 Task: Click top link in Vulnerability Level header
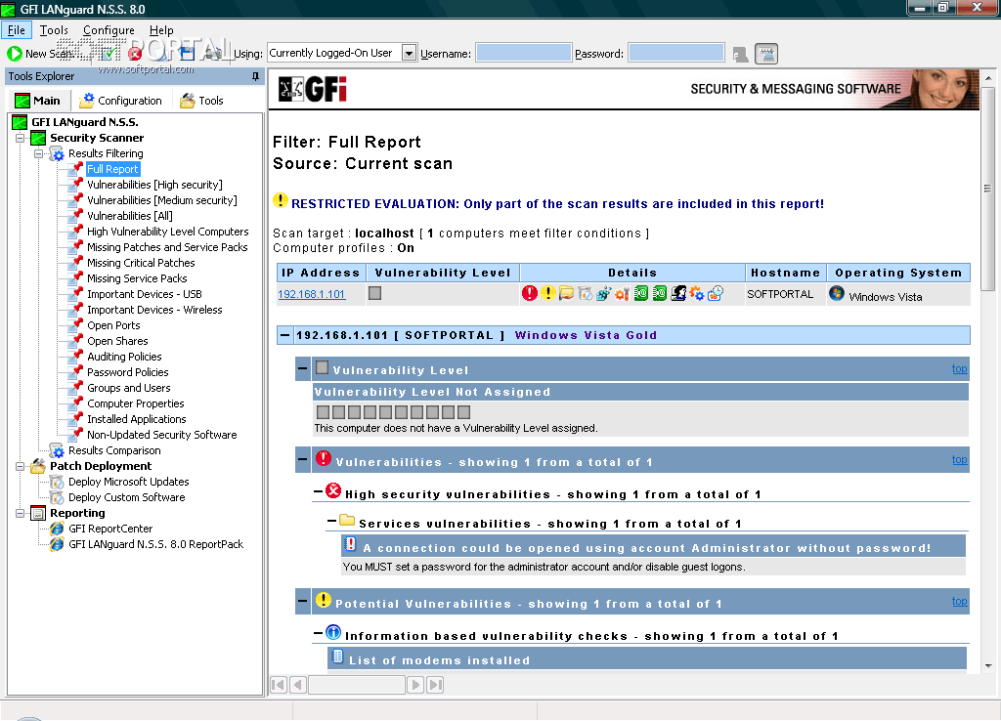pos(959,368)
